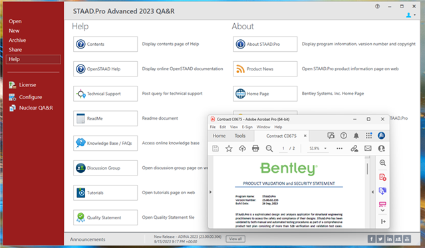Open the community people social icon
The image size is (425, 248).
pyautogui.click(x=398, y=239)
